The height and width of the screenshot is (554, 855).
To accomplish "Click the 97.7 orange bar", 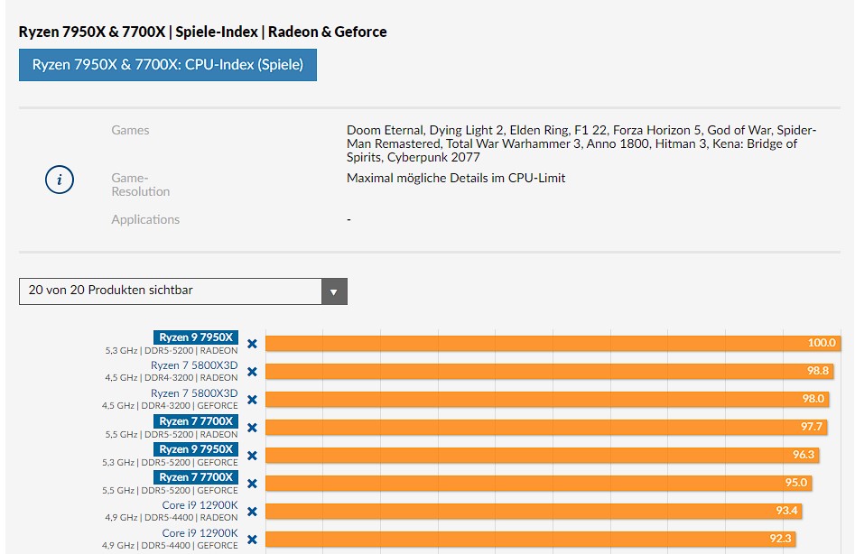I will (546, 427).
